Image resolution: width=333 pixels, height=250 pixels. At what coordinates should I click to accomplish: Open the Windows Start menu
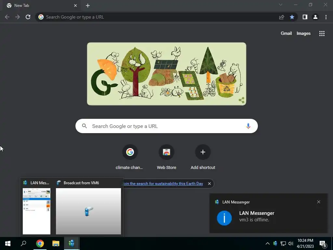click(x=8, y=243)
